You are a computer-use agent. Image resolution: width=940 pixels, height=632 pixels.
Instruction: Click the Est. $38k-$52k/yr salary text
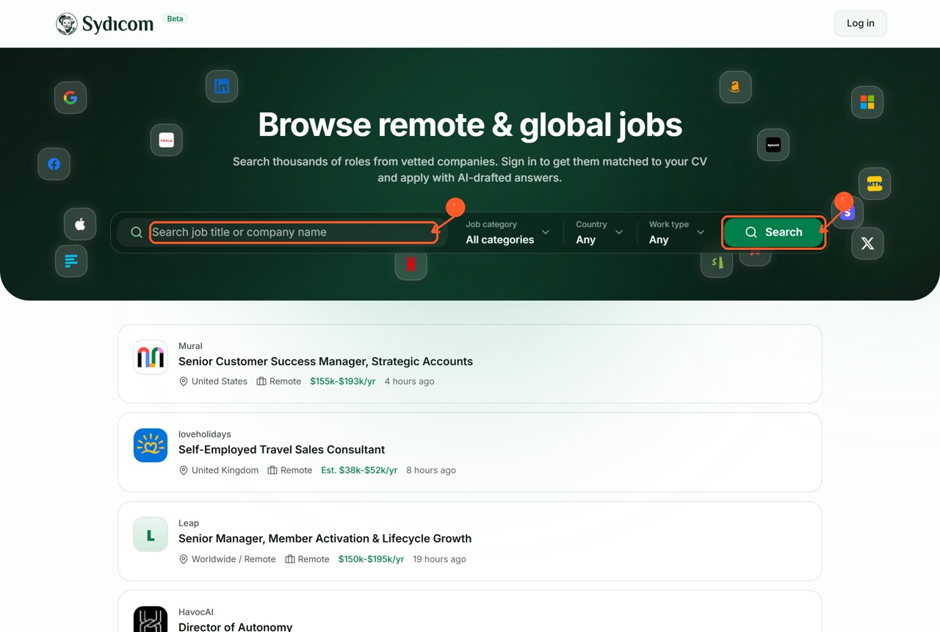point(359,470)
